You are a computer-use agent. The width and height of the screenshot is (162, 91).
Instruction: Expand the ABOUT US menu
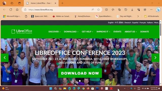(x=131, y=32)
